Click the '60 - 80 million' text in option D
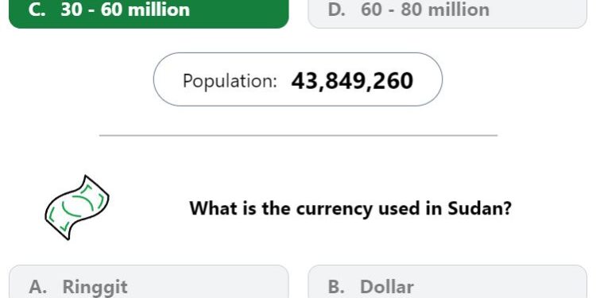Screen dimensions: 596x298 click(425, 10)
